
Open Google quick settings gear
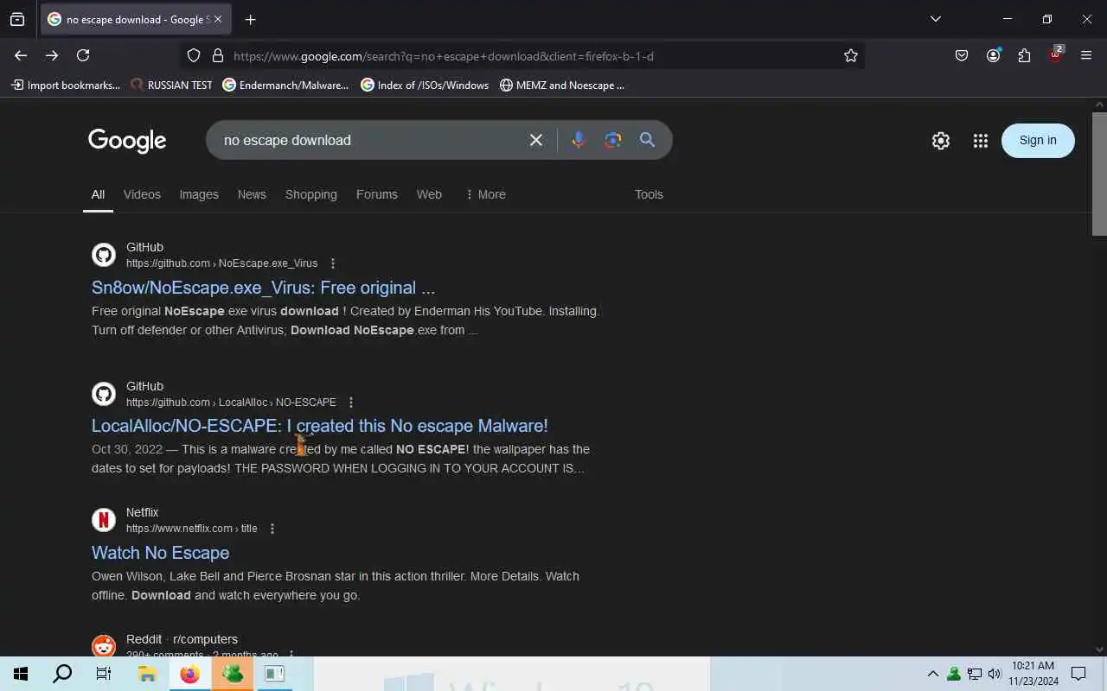click(941, 141)
